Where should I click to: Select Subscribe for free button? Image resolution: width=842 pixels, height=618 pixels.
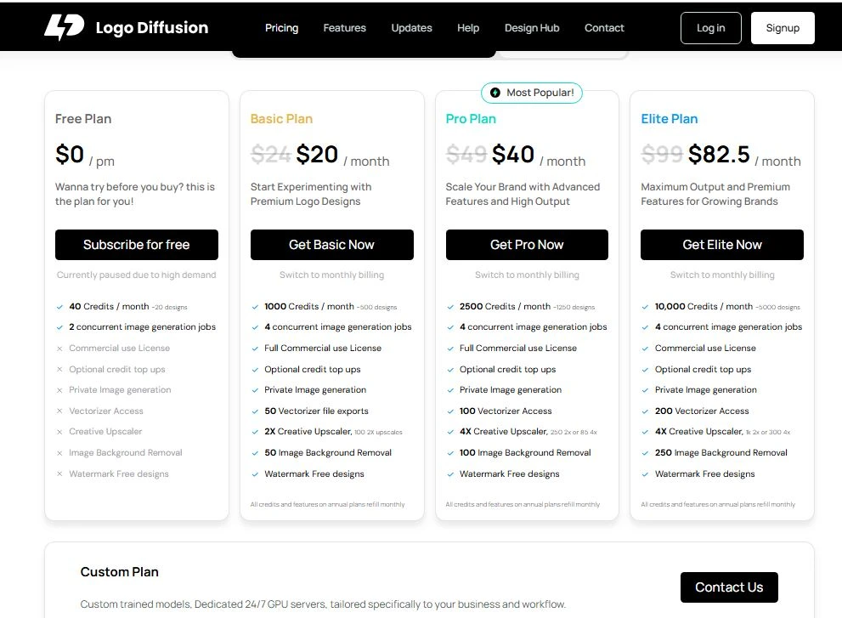pos(136,245)
